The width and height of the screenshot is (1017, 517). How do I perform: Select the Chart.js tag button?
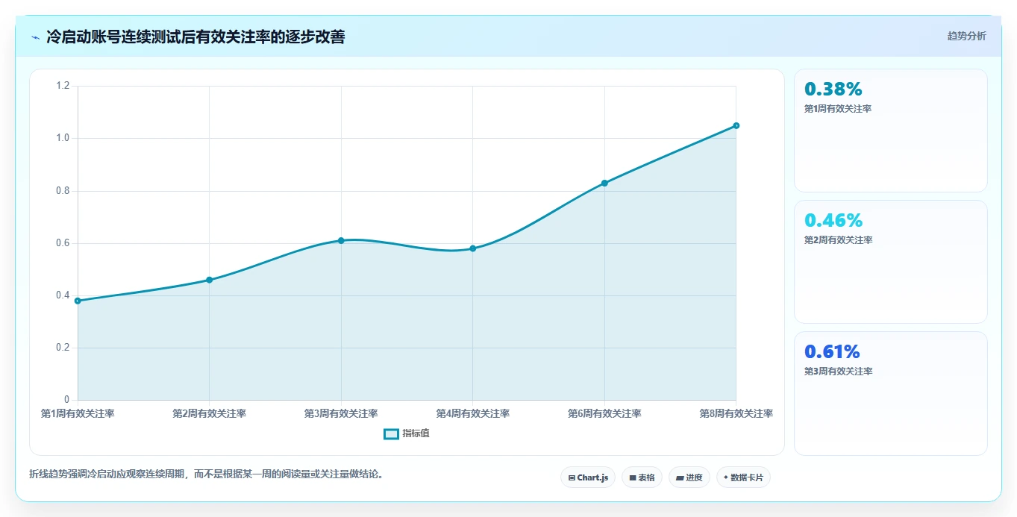pos(588,477)
